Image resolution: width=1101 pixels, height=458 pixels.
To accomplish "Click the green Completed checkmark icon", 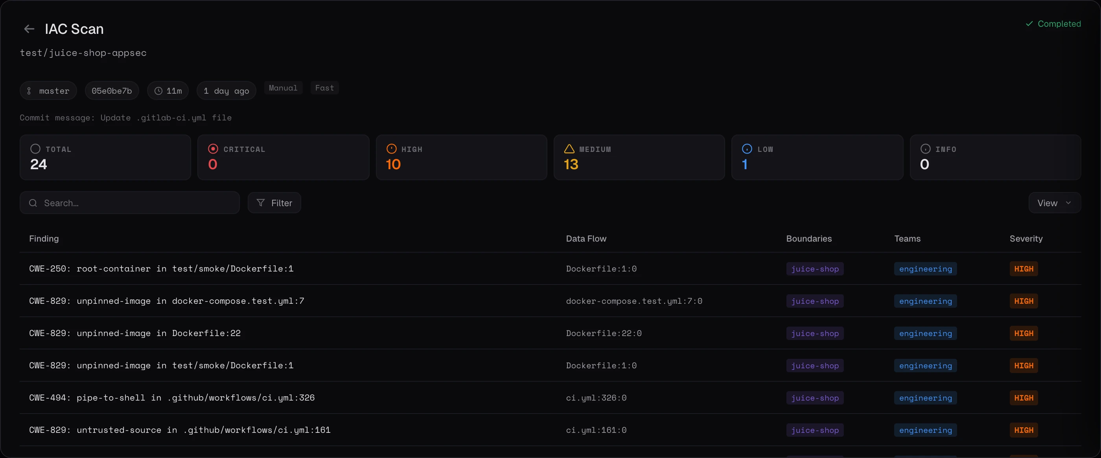I will 1029,24.
